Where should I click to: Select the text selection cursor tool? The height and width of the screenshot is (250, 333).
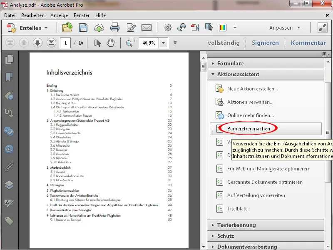97,43
